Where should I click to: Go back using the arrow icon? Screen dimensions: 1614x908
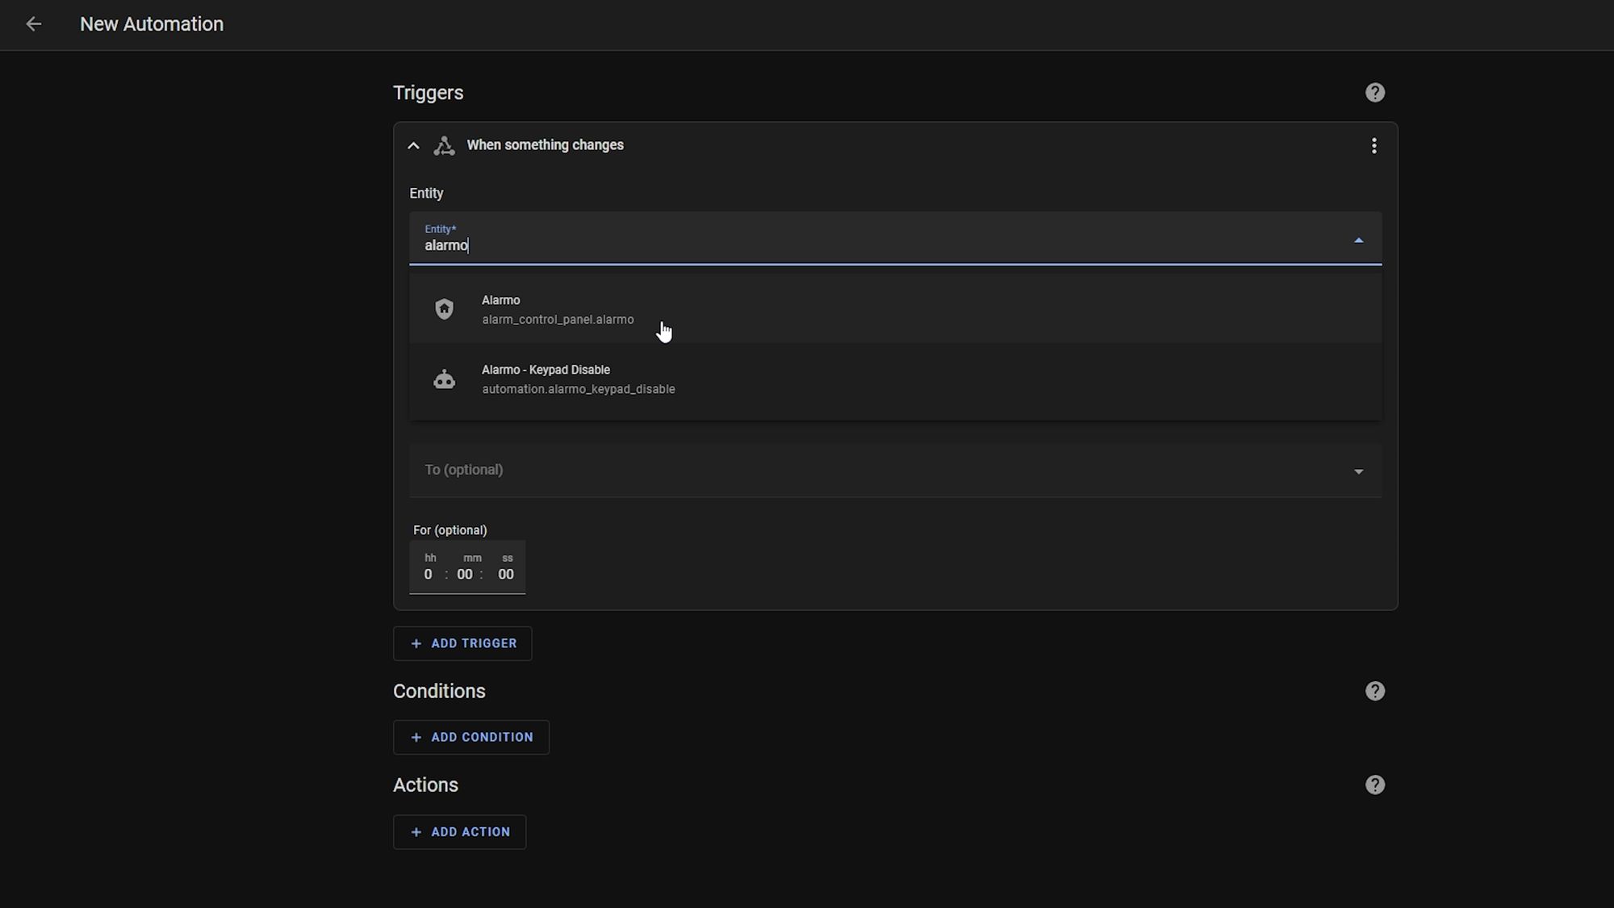(x=33, y=24)
